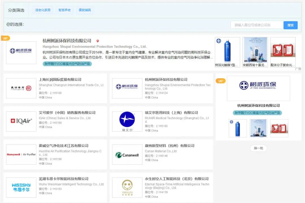Viewport: 305px width, 203px height.
Task: Open the 配体分子复合光 product thumbnail
Action: 283,52
